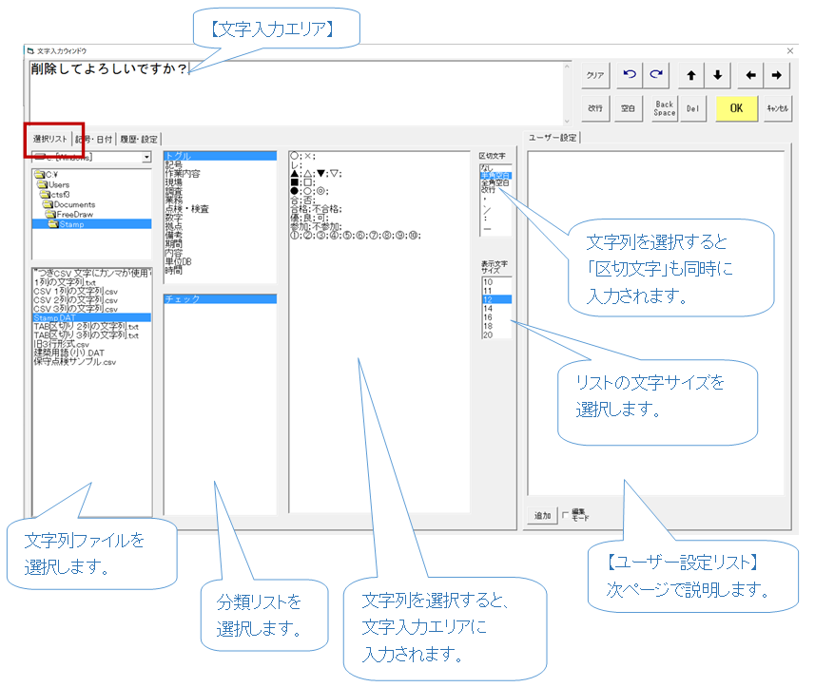The height and width of the screenshot is (687, 815).
Task: Click the 追加 button
Action: tap(542, 515)
